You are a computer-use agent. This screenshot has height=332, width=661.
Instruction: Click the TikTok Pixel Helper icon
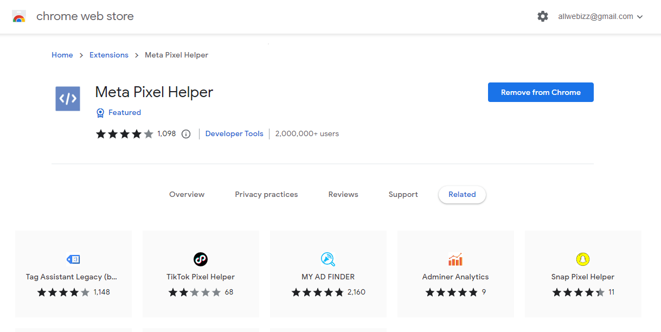click(201, 259)
